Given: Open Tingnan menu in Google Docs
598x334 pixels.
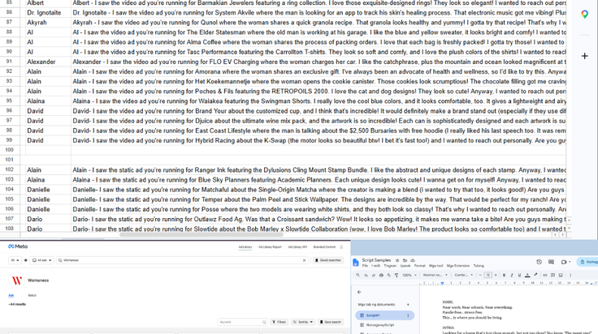Looking at the screenshot, I should click(390, 266).
